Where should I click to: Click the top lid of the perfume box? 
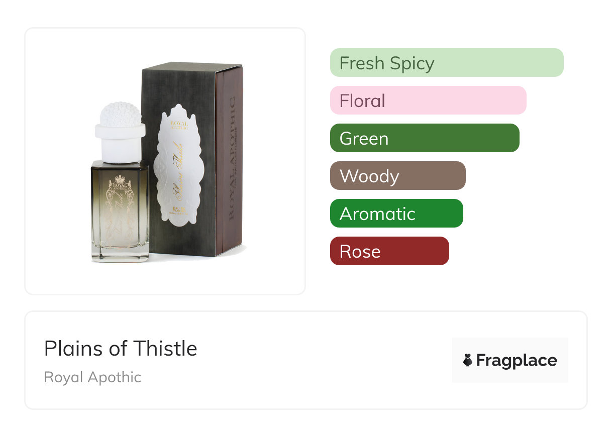(191, 67)
